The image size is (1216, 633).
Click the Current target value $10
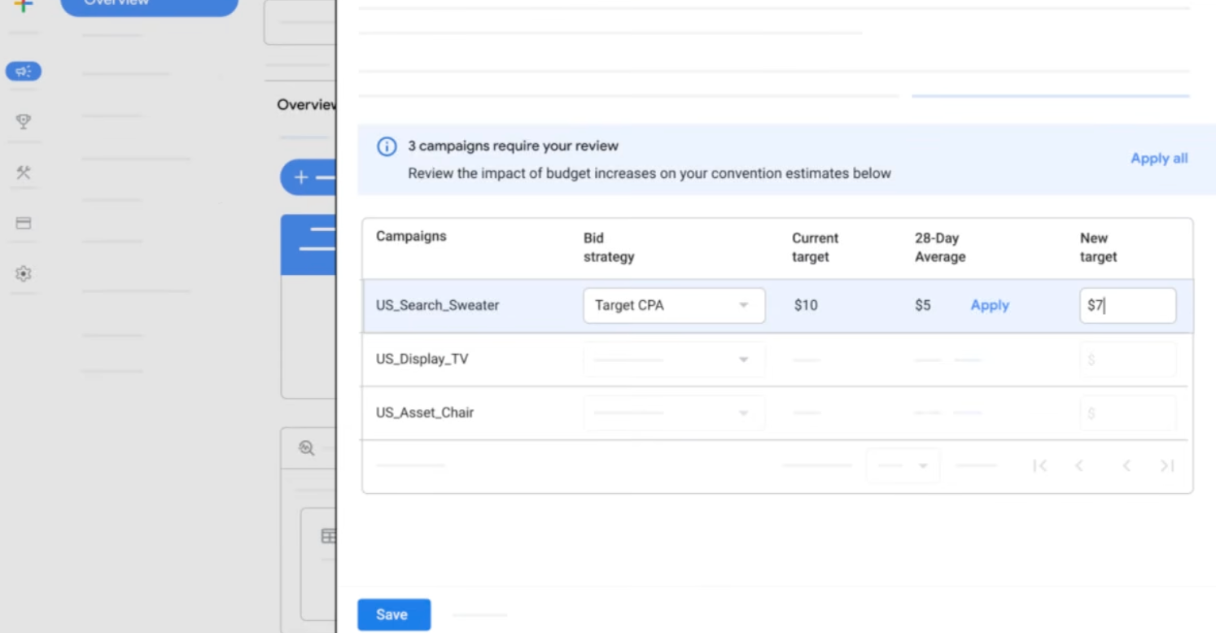pyautogui.click(x=806, y=305)
